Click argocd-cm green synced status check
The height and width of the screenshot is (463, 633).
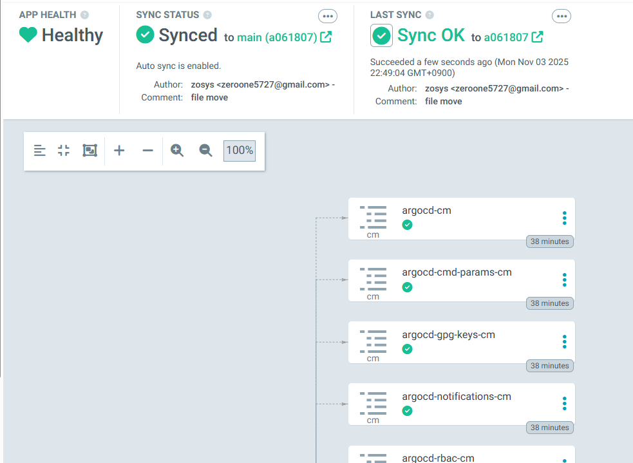tap(408, 225)
